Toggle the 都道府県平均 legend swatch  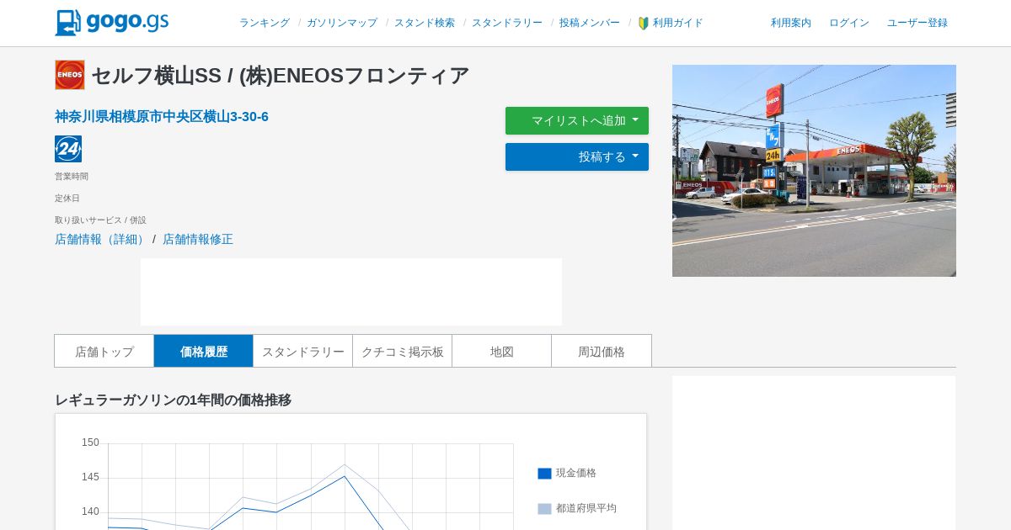[x=544, y=509]
